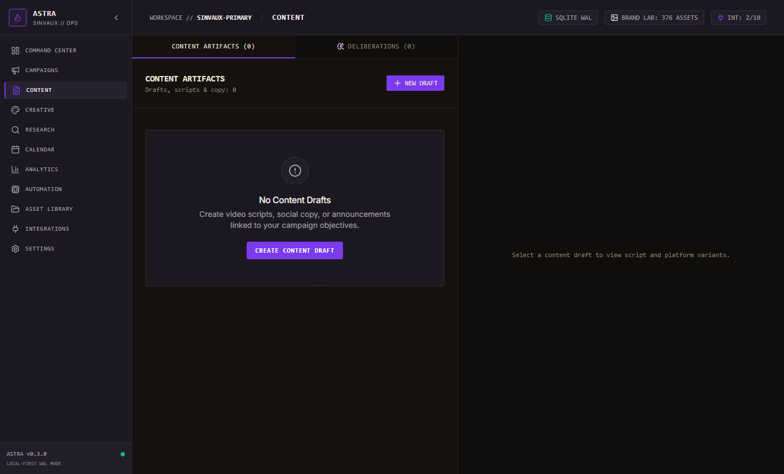Click the "Drafts, scripts & copy: 0" text
The height and width of the screenshot is (474, 784).
click(x=190, y=90)
